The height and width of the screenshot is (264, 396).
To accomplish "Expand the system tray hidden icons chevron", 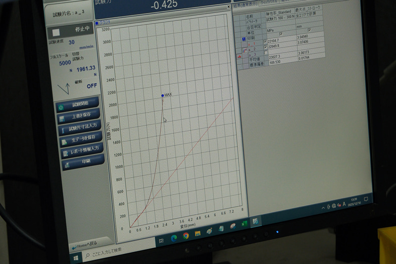I will (x=323, y=208).
